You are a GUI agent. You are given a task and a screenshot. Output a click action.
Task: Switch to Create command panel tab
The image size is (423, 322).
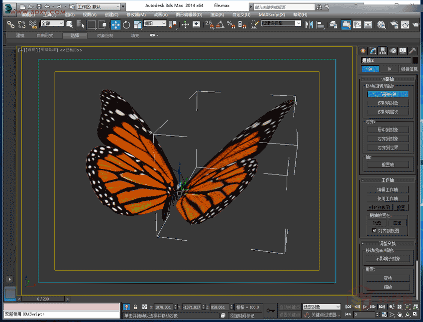click(x=363, y=50)
